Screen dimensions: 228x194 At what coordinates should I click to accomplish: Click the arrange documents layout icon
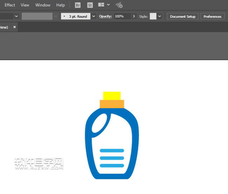point(101,5)
